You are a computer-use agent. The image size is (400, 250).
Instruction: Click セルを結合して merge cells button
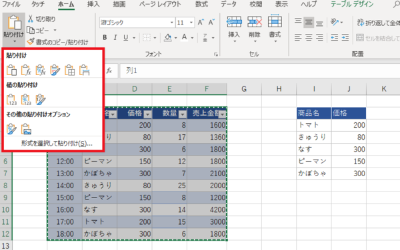click(x=378, y=38)
